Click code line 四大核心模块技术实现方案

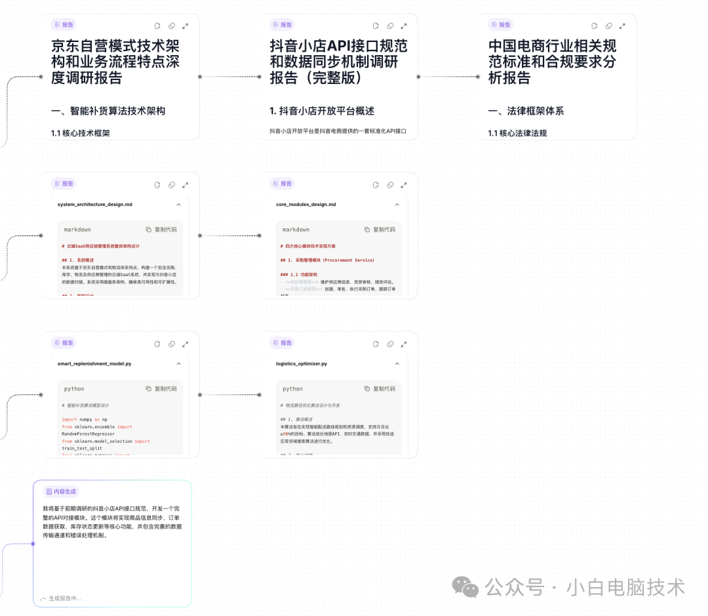click(308, 246)
